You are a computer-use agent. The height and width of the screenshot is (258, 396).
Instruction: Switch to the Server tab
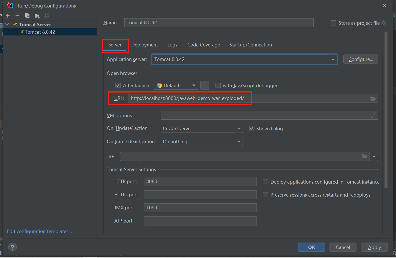115,45
